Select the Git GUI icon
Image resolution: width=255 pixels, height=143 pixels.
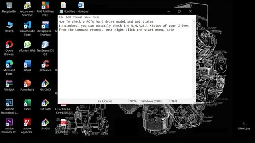coord(45,124)
